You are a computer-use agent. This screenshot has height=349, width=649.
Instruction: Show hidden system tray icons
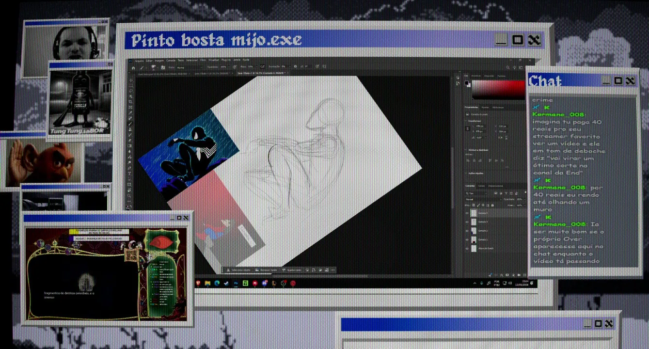pyautogui.click(x=475, y=283)
